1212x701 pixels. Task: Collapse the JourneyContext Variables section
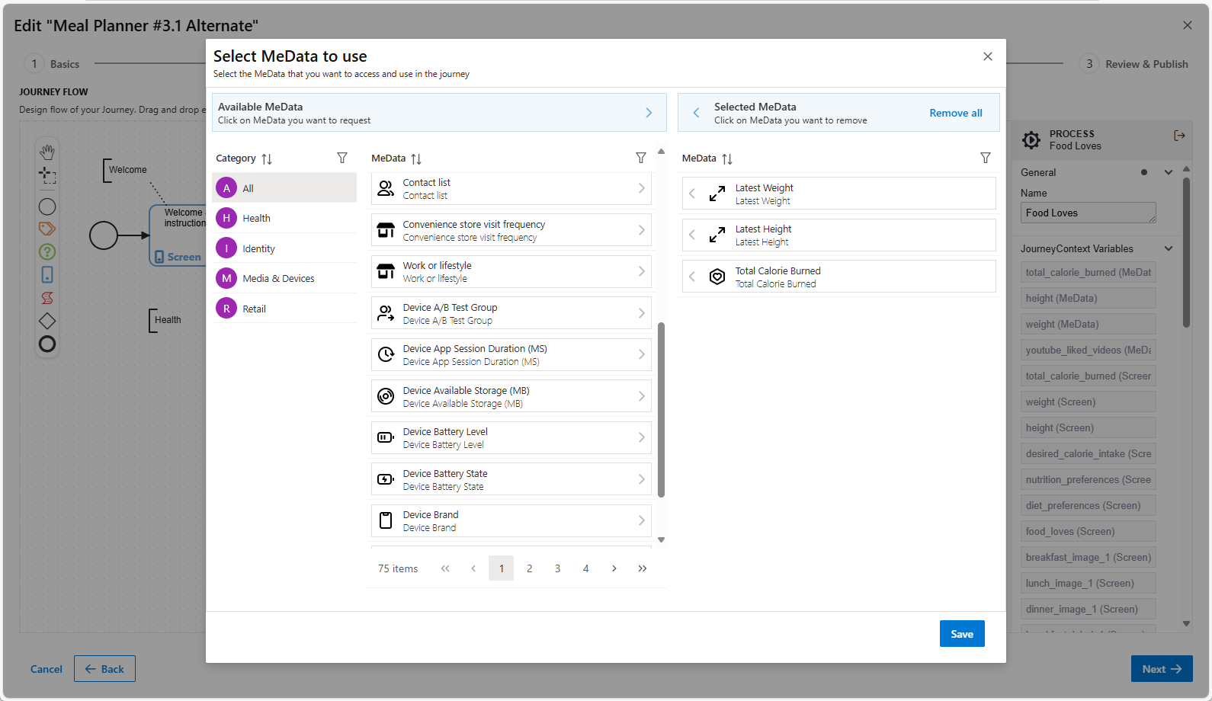pos(1169,248)
